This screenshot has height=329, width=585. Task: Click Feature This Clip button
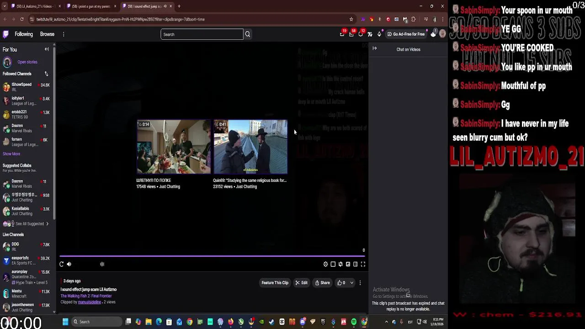click(275, 283)
